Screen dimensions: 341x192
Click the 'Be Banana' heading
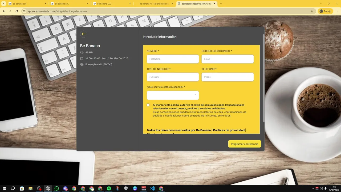point(90,46)
